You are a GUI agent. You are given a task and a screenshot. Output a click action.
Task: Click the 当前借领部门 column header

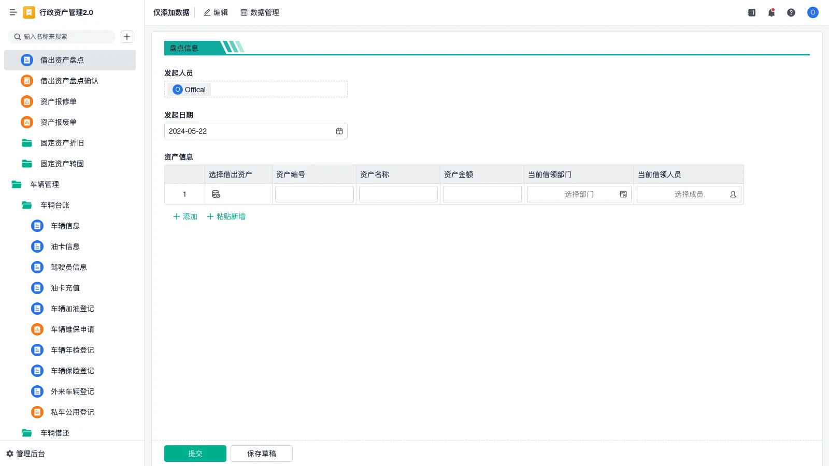[x=579, y=174]
